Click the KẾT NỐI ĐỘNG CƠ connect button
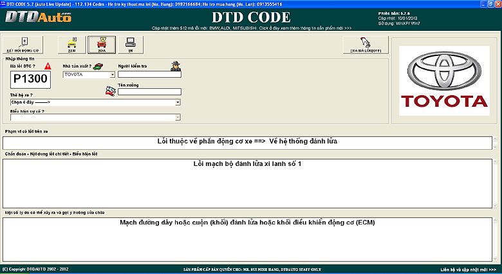Viewport: 502px width, 274px height. (x=23, y=45)
